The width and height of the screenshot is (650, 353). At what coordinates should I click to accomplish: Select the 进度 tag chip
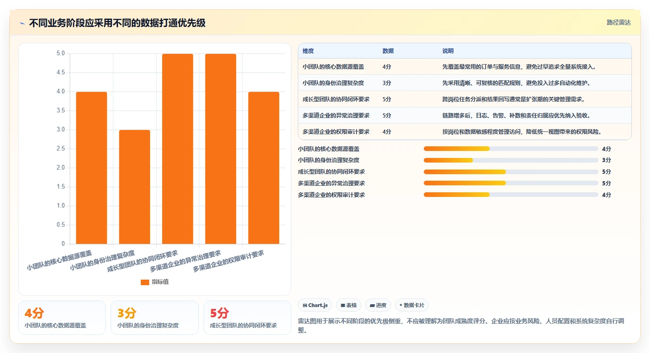378,305
